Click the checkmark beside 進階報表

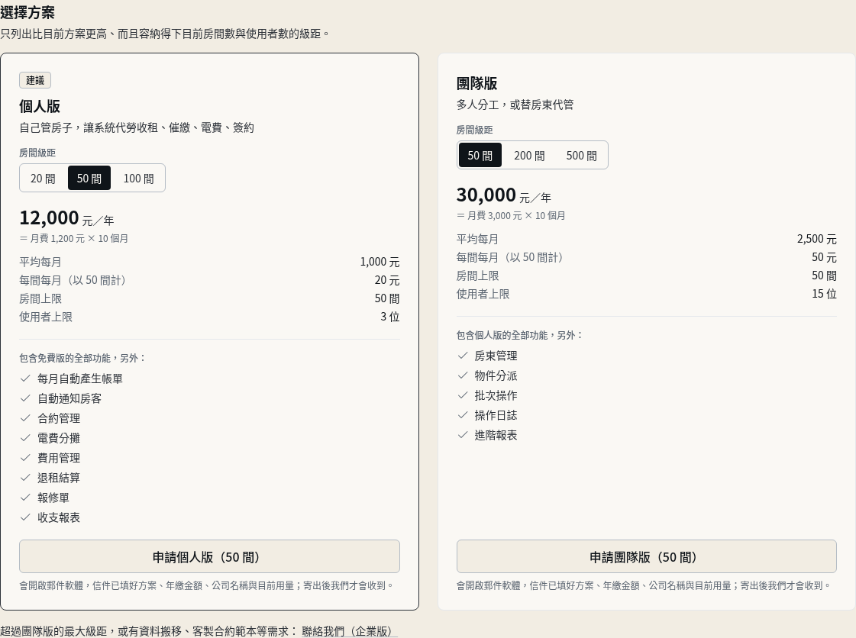pos(463,434)
